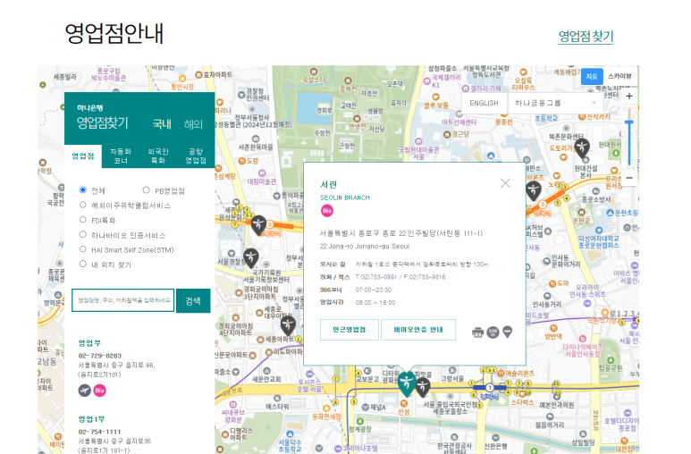Click the business hours 09:00 ~ 16:00
The width and height of the screenshot is (691, 454).
tap(375, 303)
